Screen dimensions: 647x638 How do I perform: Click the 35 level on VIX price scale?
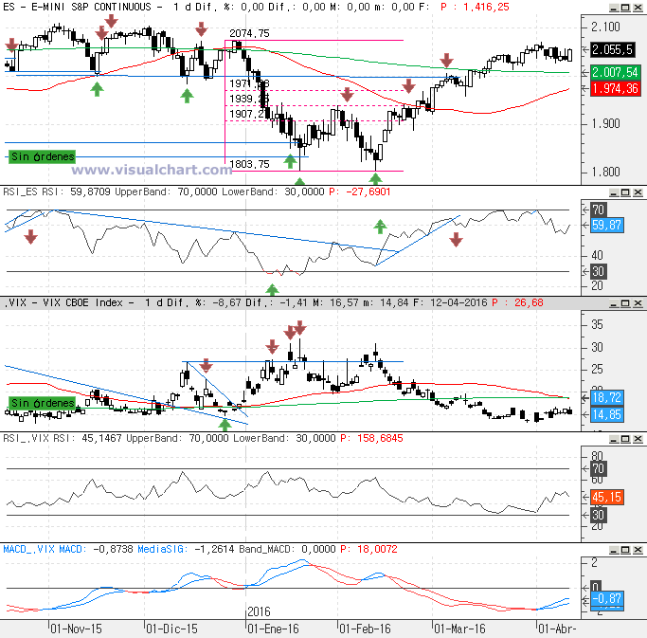pyautogui.click(x=597, y=324)
